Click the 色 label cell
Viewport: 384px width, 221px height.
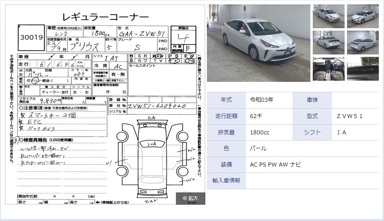click(226, 149)
